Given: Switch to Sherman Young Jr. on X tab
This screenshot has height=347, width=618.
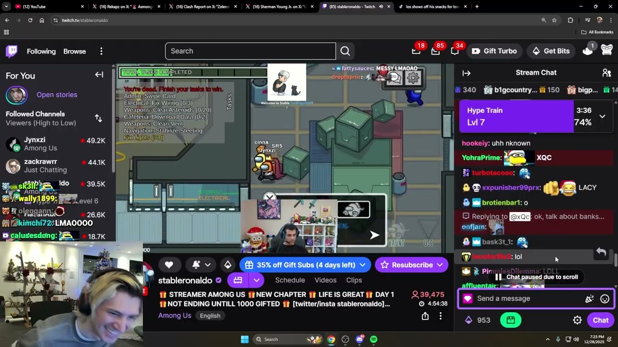Looking at the screenshot, I should pos(279,7).
